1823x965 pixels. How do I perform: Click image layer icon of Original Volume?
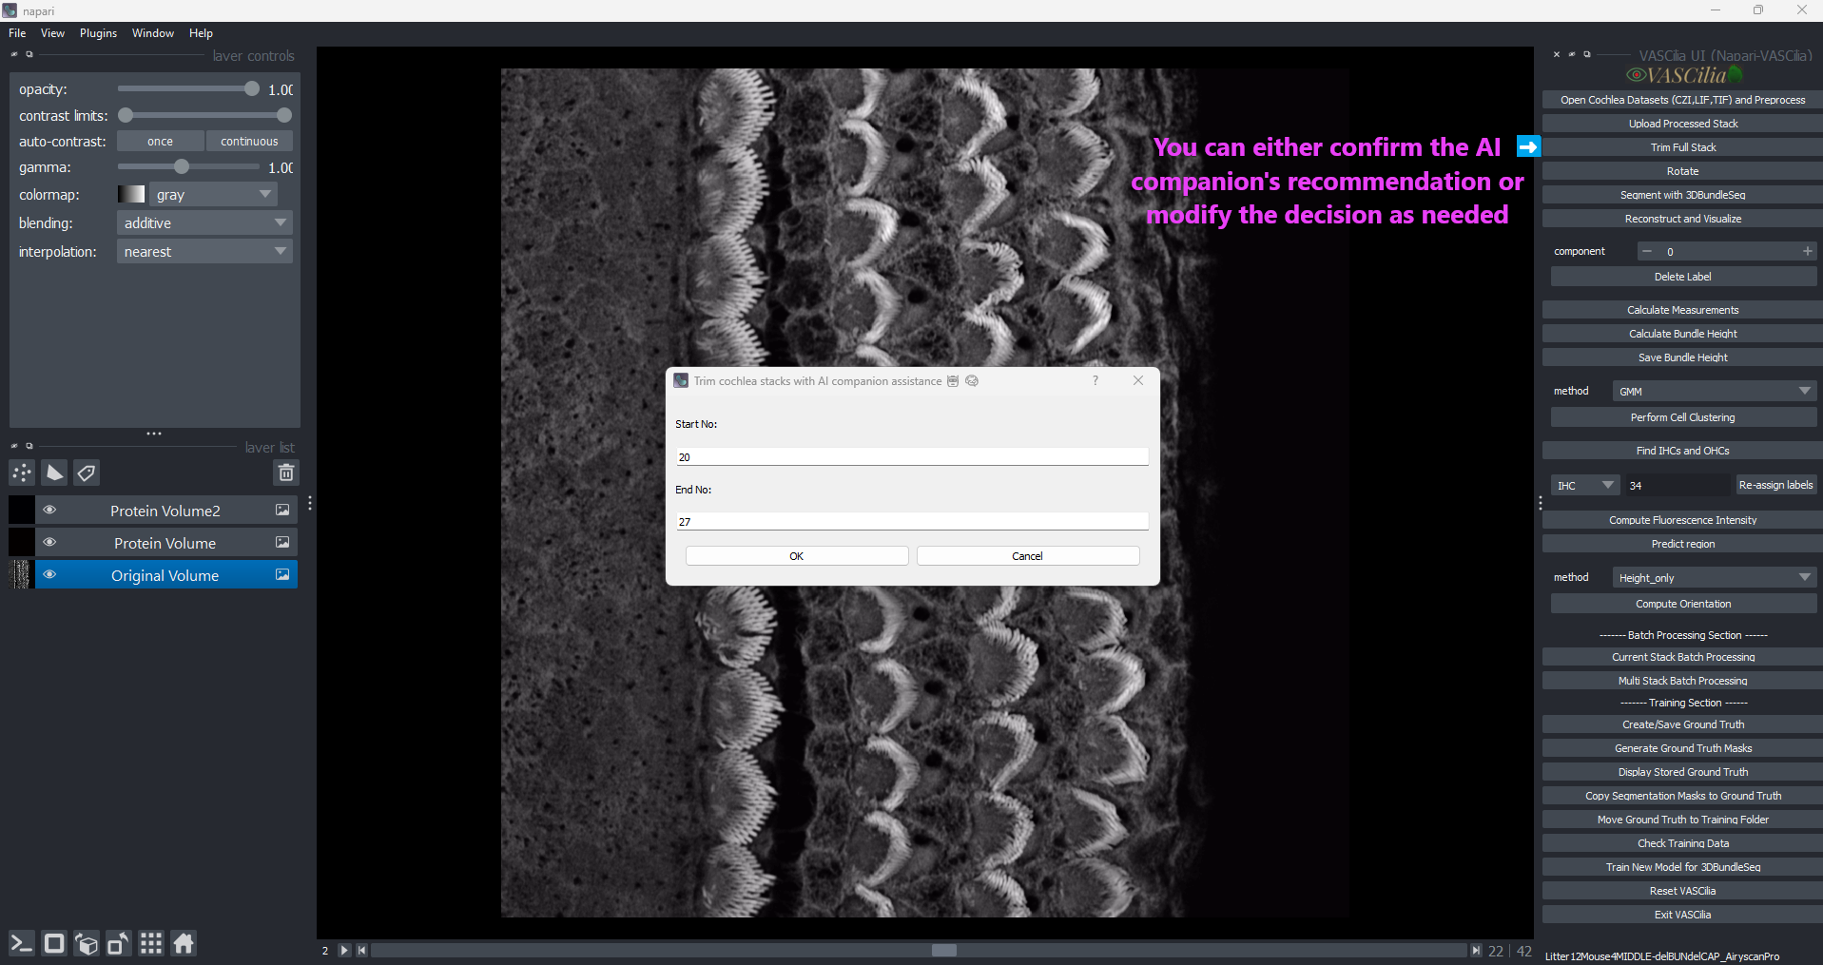click(282, 575)
